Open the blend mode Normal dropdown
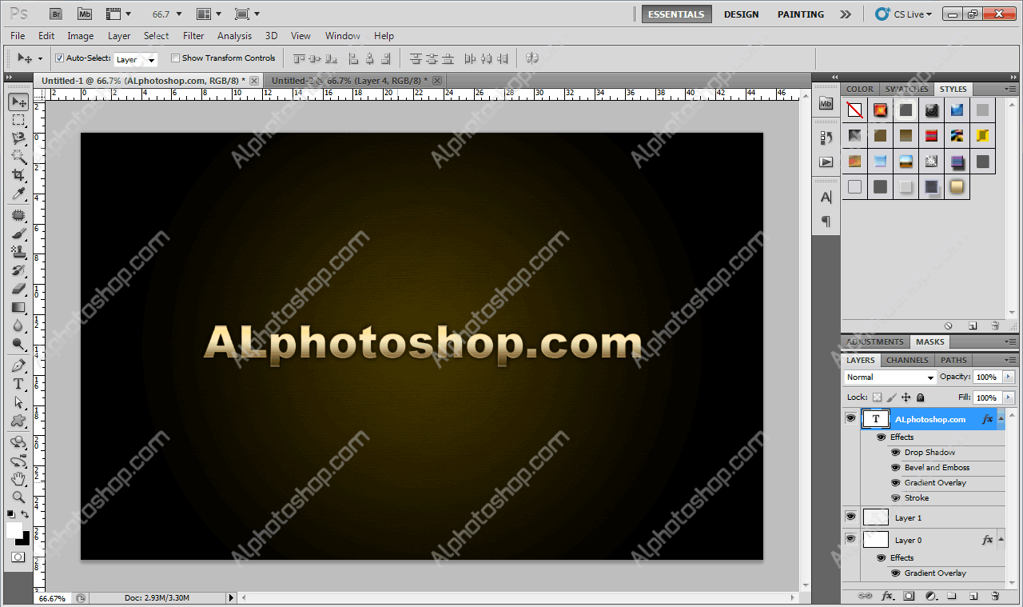The image size is (1023, 607). (x=890, y=377)
